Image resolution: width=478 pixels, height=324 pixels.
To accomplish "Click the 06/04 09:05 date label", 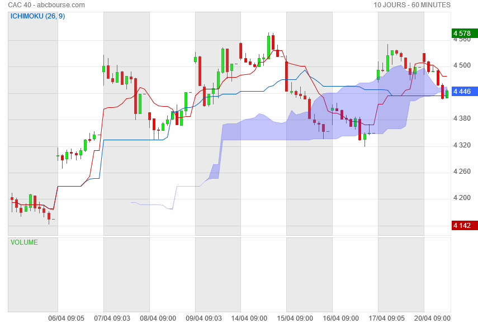I will point(66,318).
